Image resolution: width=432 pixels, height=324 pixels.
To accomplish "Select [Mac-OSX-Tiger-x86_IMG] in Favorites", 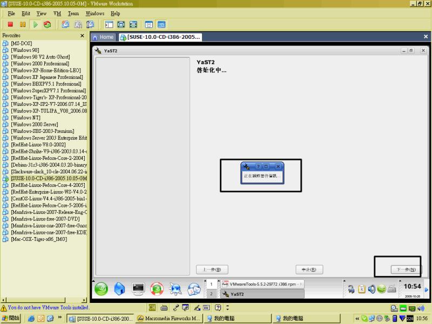I will pyautogui.click(x=39, y=239).
